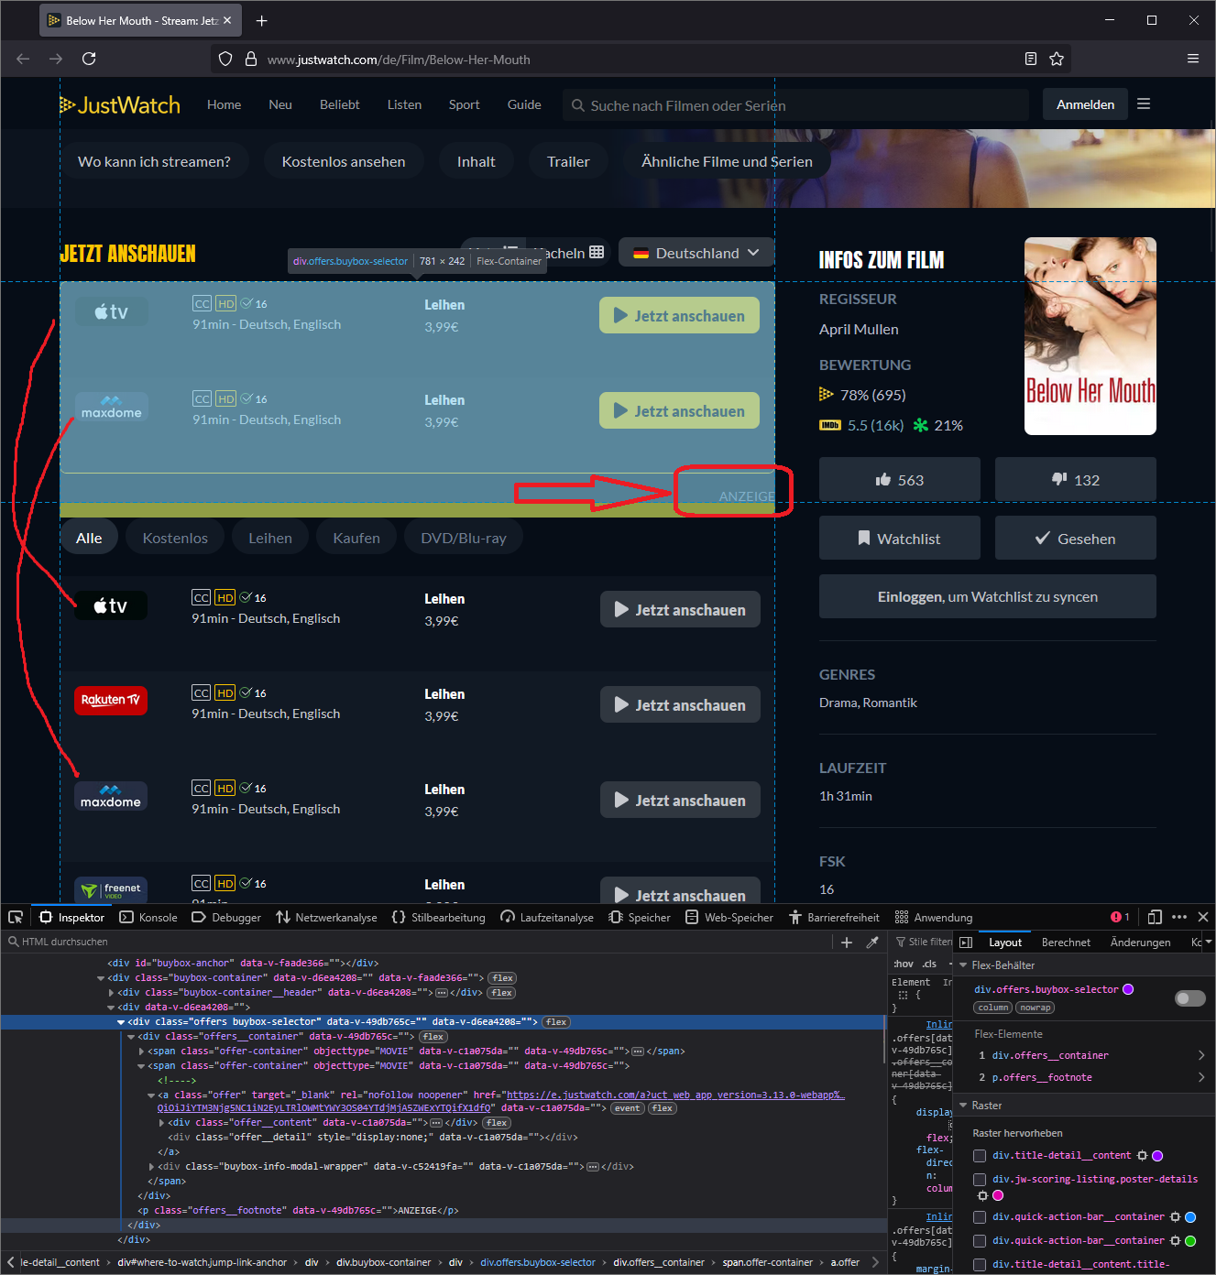Activate the DevTools element picker icon
Image resolution: width=1216 pixels, height=1275 pixels.
(16, 917)
